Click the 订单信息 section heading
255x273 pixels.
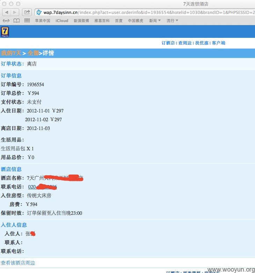click(x=11, y=76)
